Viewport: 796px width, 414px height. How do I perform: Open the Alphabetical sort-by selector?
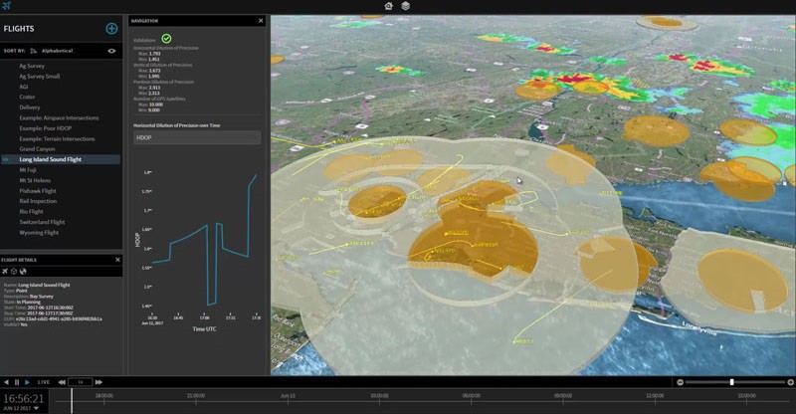[x=57, y=51]
